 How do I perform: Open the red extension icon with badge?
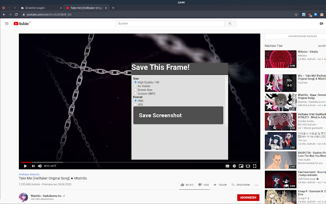(310, 15)
